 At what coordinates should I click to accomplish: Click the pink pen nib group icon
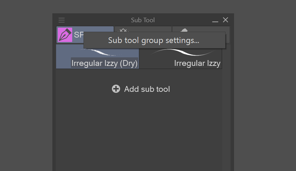pos(65,35)
